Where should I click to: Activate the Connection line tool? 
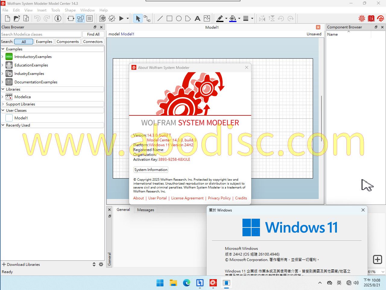[x=147, y=18]
